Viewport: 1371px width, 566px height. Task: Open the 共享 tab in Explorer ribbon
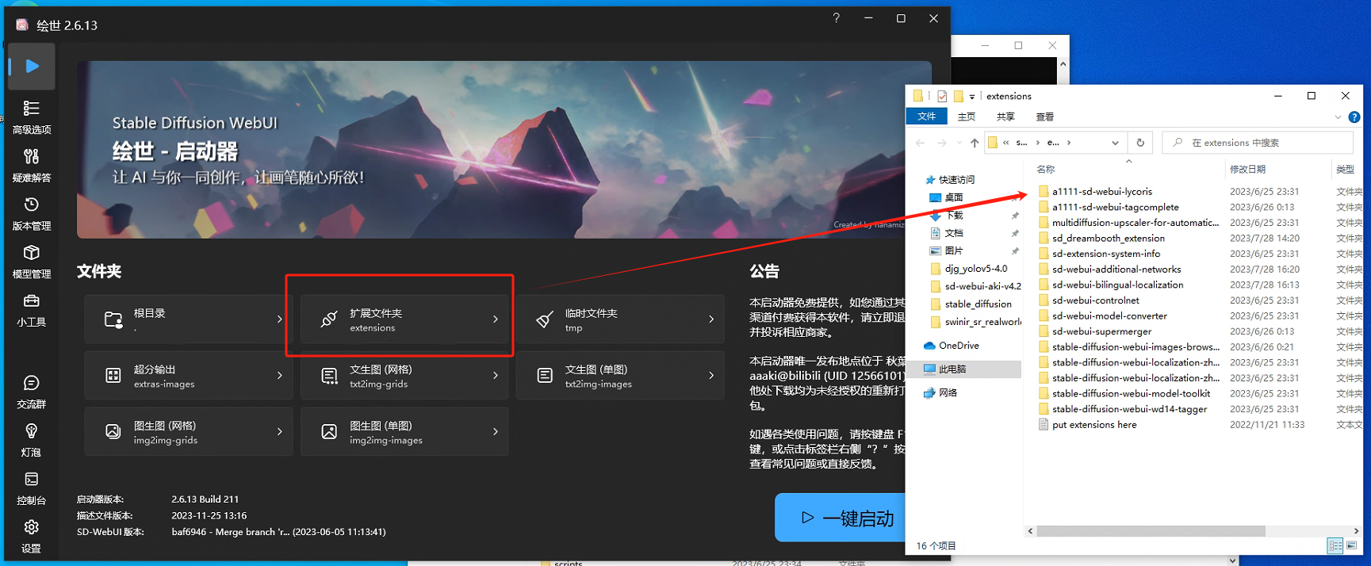[1005, 117]
